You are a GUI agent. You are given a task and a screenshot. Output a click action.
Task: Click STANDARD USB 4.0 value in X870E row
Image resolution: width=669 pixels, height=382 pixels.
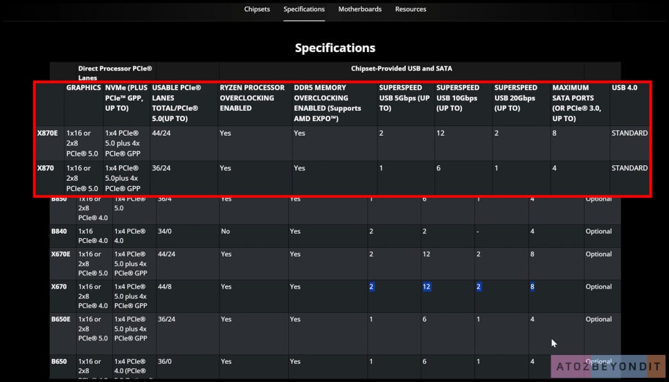click(x=630, y=133)
